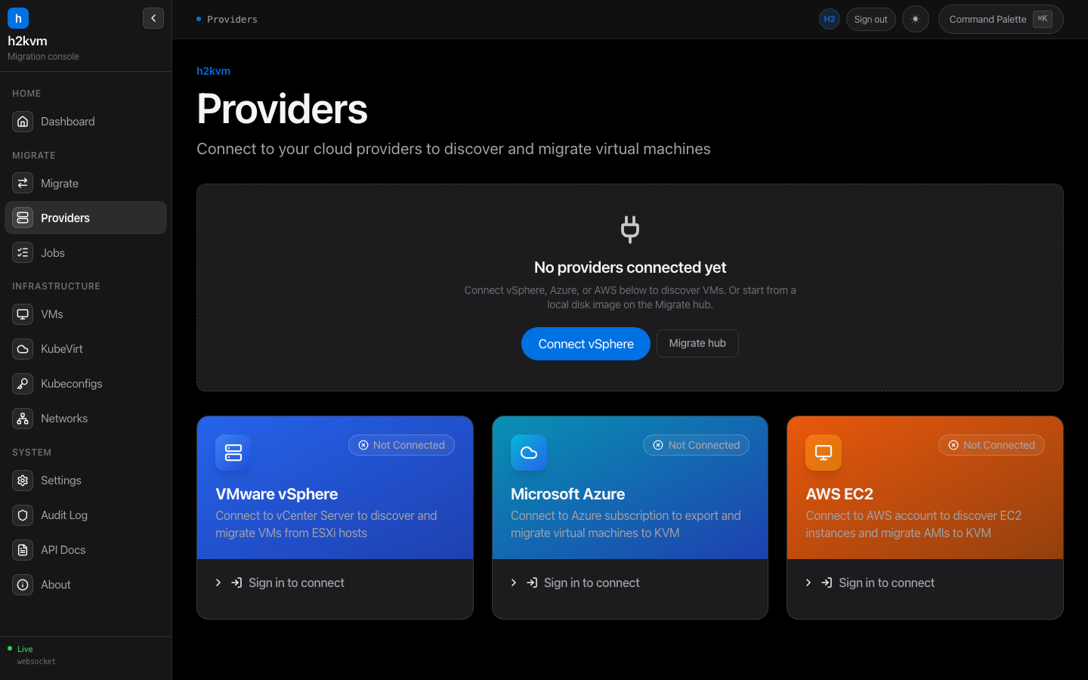
Task: Click the API Docs document icon
Action: (23, 550)
